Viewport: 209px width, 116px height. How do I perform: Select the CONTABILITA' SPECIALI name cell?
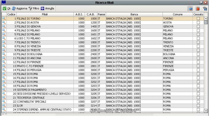point(45,102)
